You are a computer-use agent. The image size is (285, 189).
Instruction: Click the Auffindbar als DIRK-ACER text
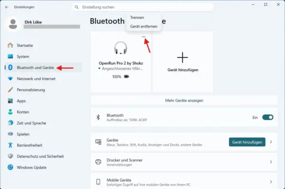tap(127, 120)
